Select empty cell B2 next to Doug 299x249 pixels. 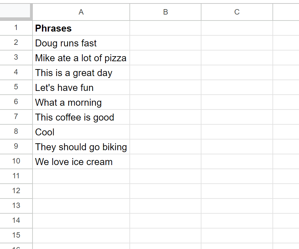[165, 43]
